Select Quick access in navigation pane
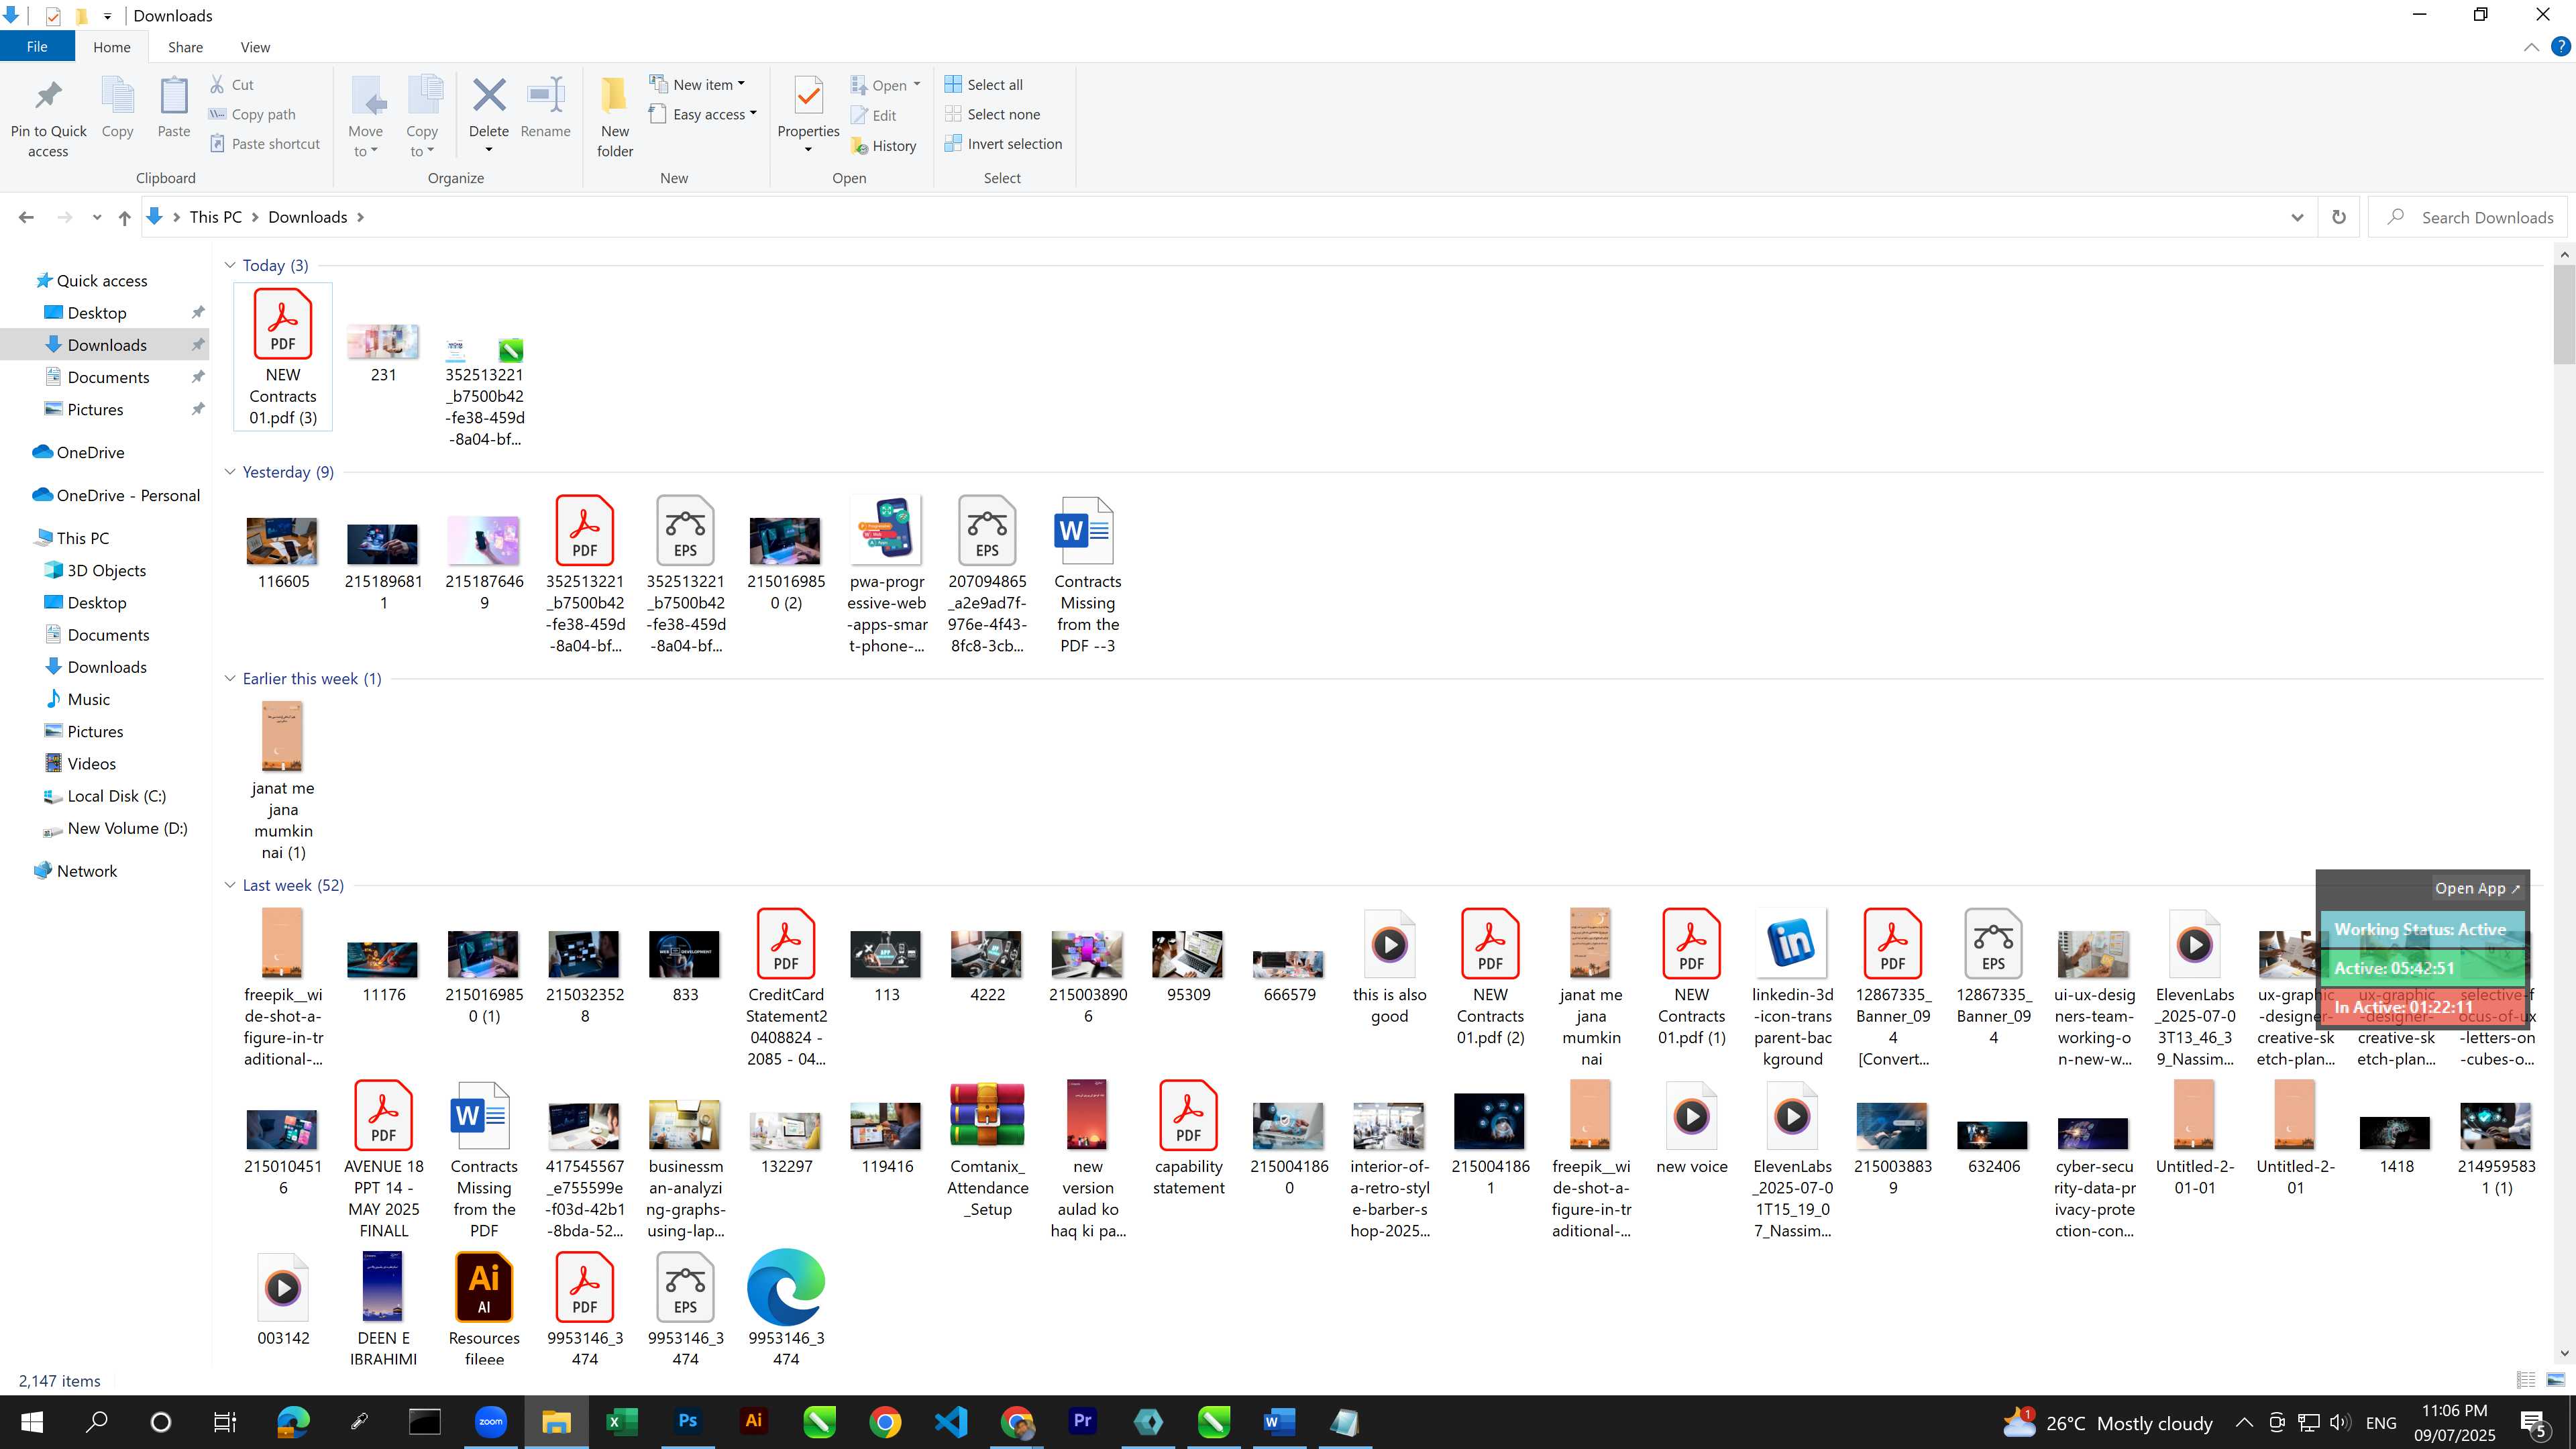 [x=102, y=281]
